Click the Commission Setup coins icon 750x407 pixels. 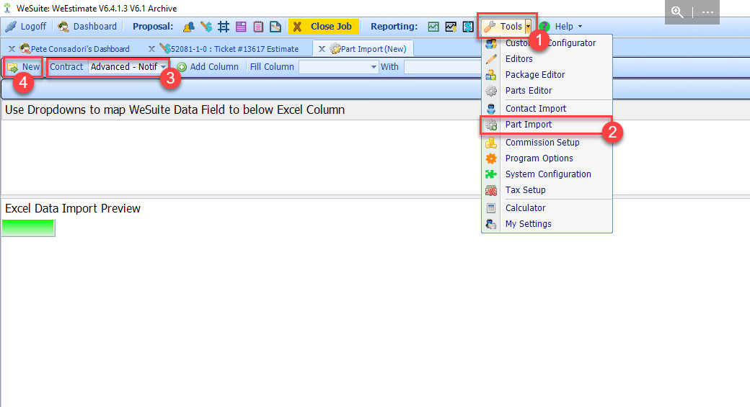(x=491, y=143)
